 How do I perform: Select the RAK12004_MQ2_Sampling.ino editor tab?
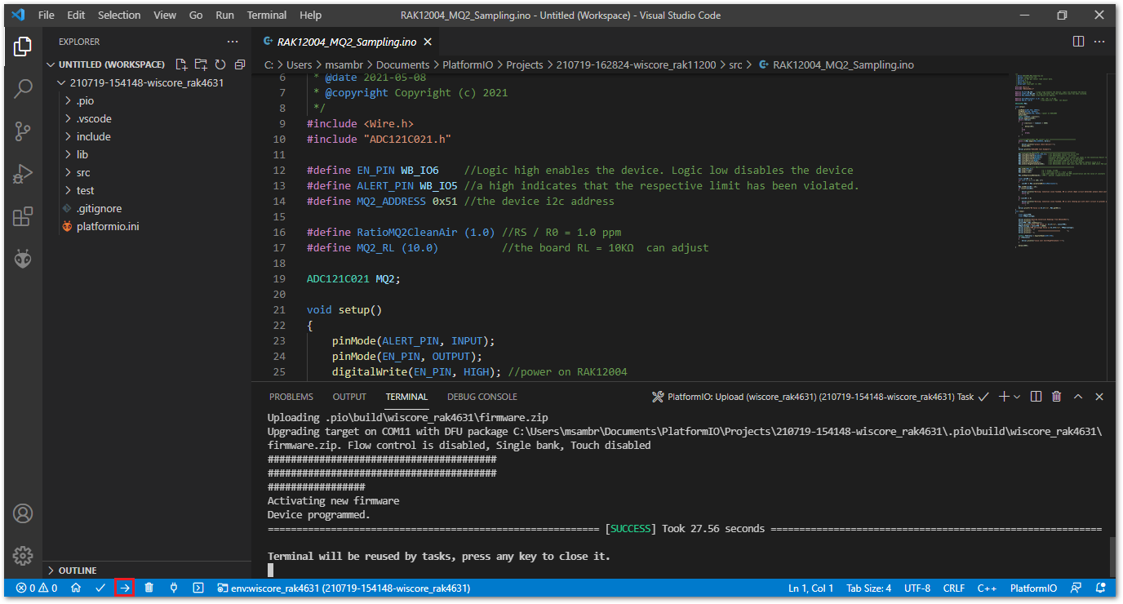pyautogui.click(x=348, y=42)
